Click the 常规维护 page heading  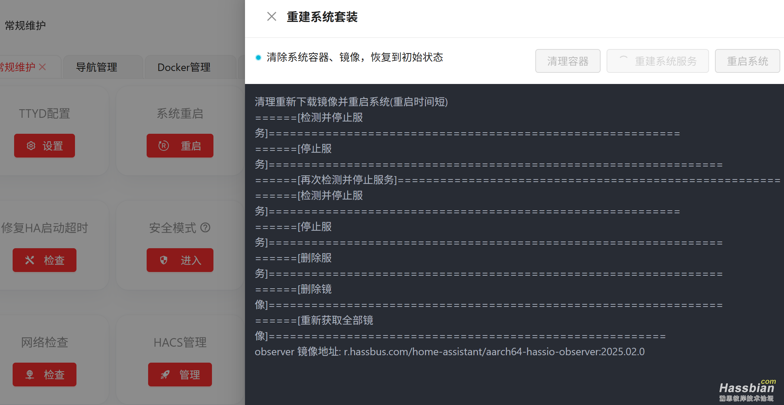click(x=25, y=25)
